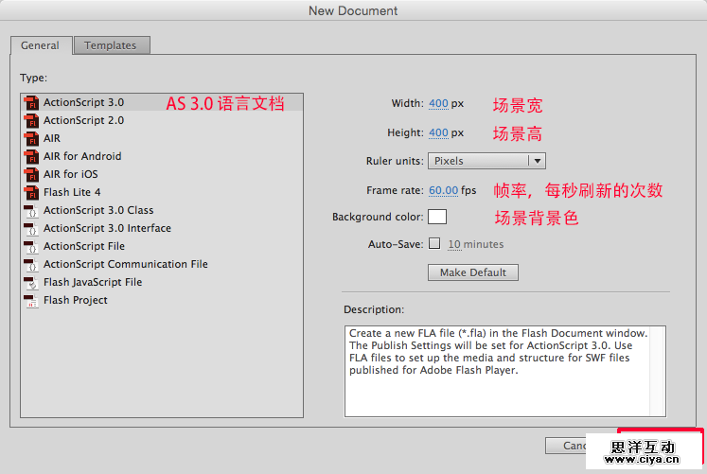Open the Background color swatch
The image size is (707, 474).
coord(437,217)
